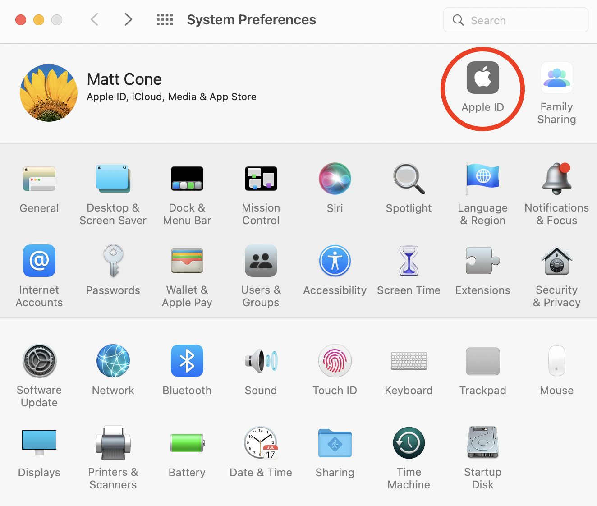597x506 pixels.
Task: Open Startup Disk preferences
Action: (482, 443)
